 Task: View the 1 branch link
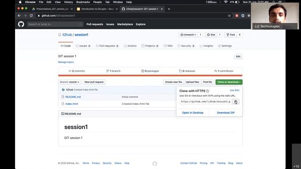(x=113, y=71)
